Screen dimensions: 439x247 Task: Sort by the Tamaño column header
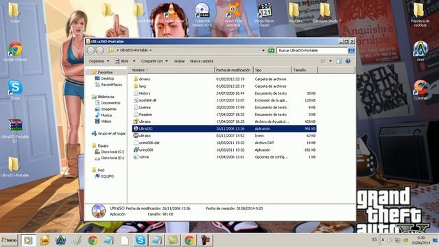[x=305, y=70]
